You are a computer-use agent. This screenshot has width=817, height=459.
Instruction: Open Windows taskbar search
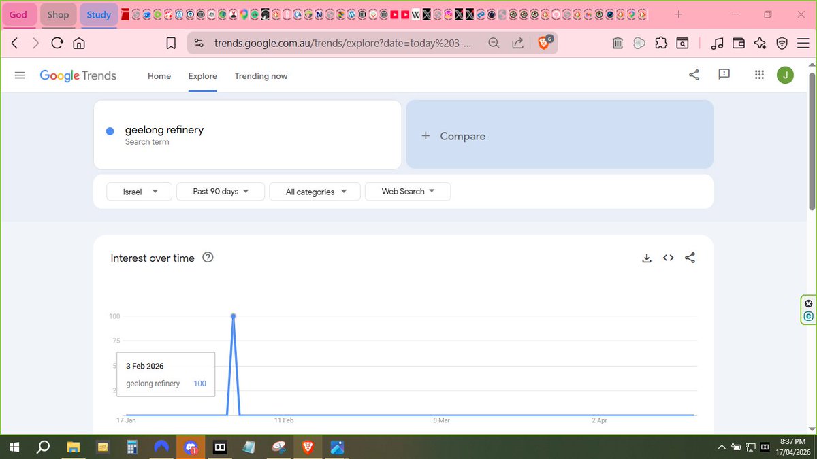tap(43, 447)
